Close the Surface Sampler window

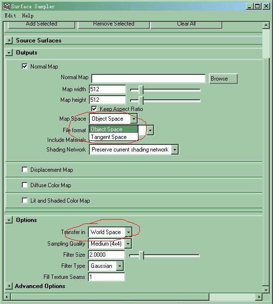point(266,6)
